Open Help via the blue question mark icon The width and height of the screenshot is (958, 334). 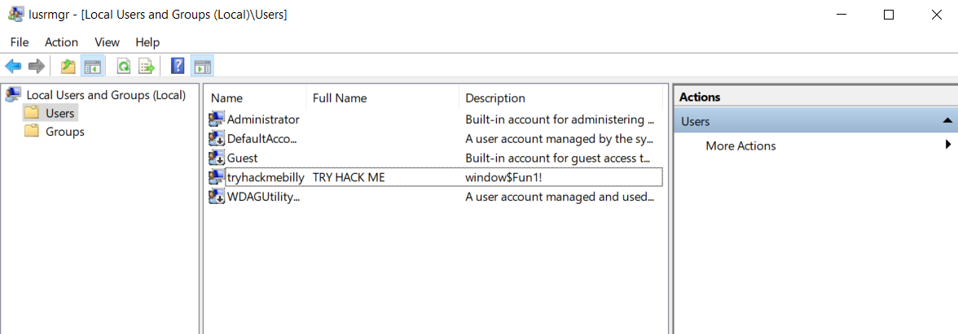(177, 66)
